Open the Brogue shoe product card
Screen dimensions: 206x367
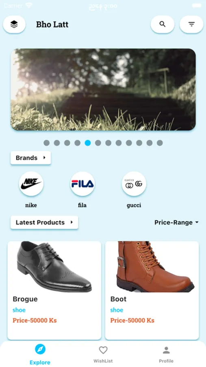pyautogui.click(x=54, y=290)
